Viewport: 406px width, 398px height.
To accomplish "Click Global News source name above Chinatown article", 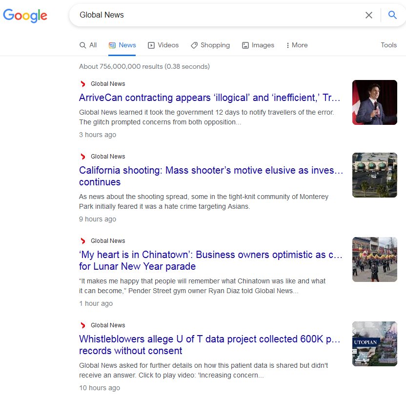I will pos(108,241).
